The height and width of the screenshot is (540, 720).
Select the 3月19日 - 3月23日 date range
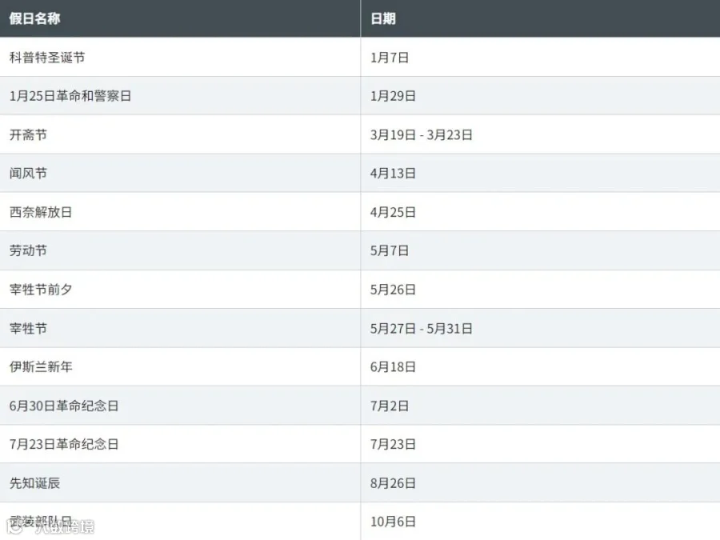(422, 135)
